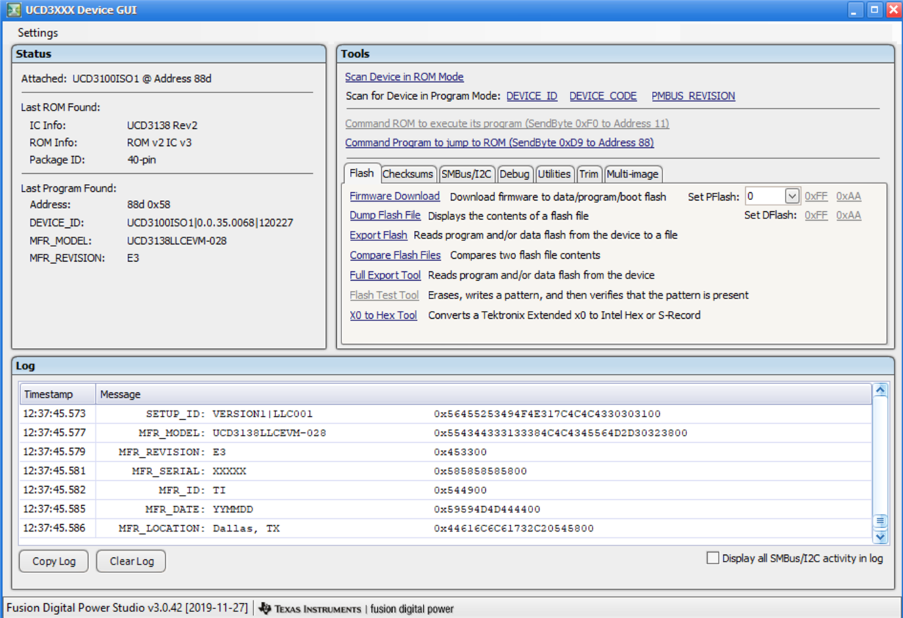Launch the Full Export Tool
The image size is (903, 618).
pyautogui.click(x=385, y=275)
